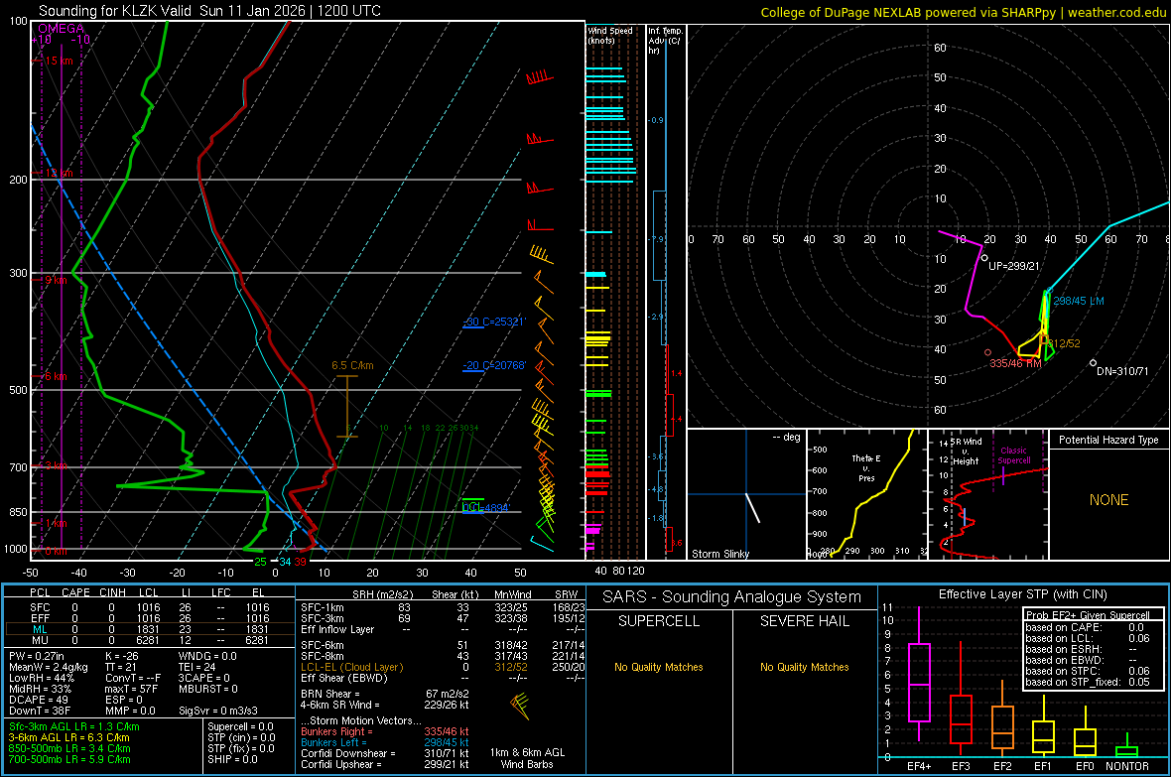Select the 'EFF' parcel row
The height and width of the screenshot is (777, 1171).
click(x=150, y=618)
